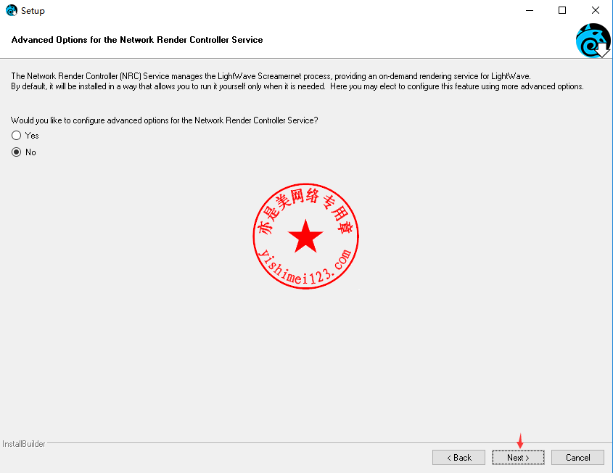Close the Setup window

tap(595, 11)
